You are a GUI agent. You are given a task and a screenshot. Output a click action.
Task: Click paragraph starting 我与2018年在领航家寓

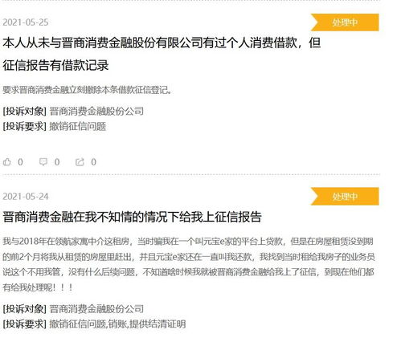pos(189,264)
